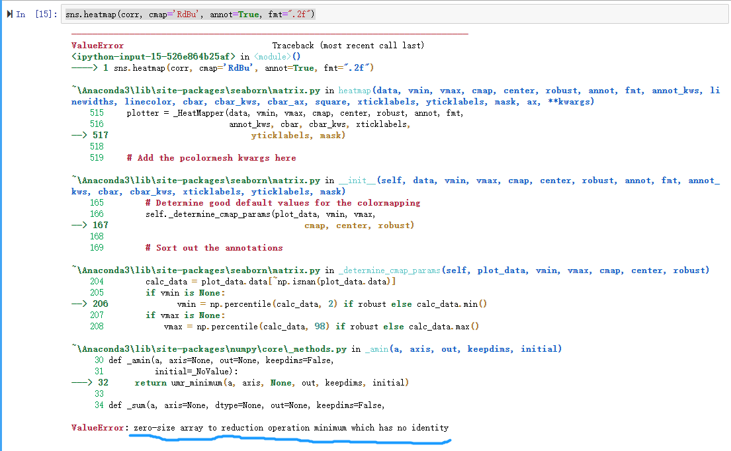The height and width of the screenshot is (451, 731).
Task: Click the numpy\core\_methods.py file path
Action: click(x=209, y=349)
